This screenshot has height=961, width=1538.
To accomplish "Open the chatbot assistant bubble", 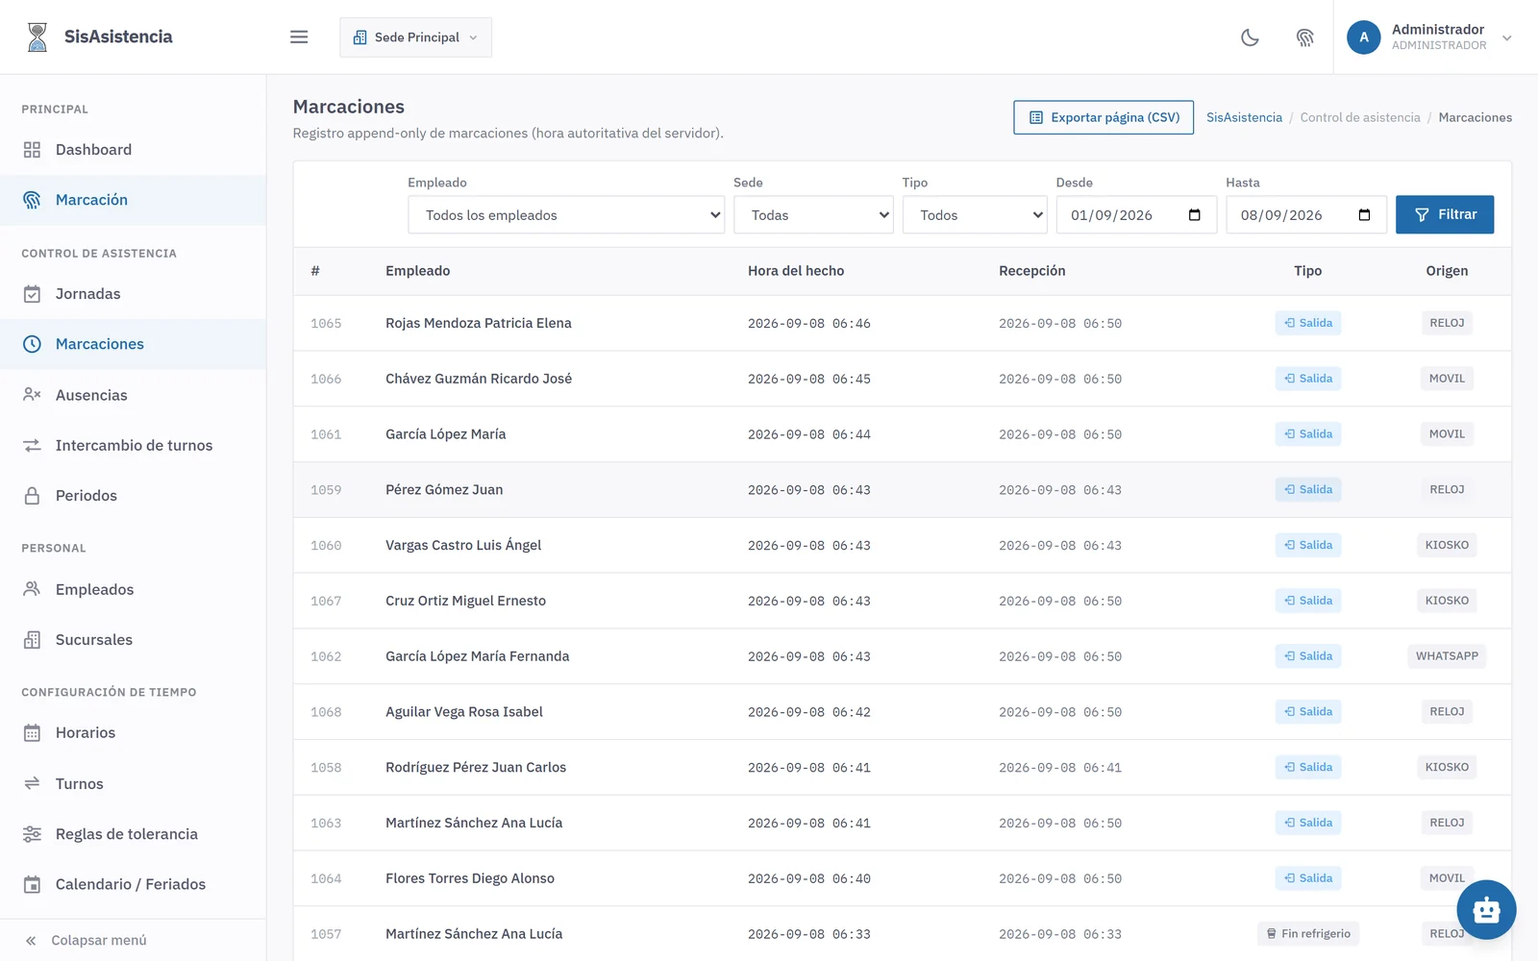I will pos(1486,909).
